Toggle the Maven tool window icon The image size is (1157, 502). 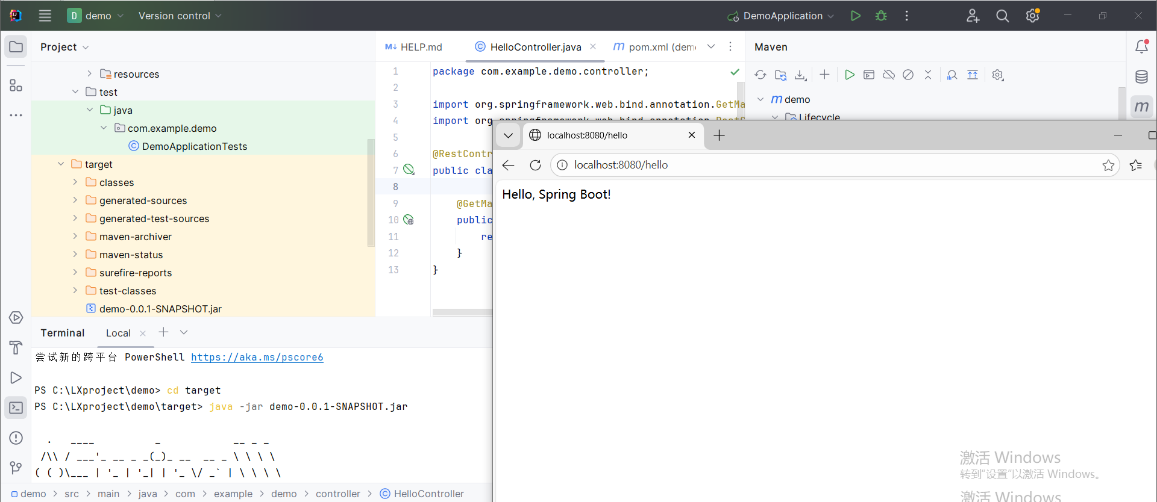[1141, 107]
